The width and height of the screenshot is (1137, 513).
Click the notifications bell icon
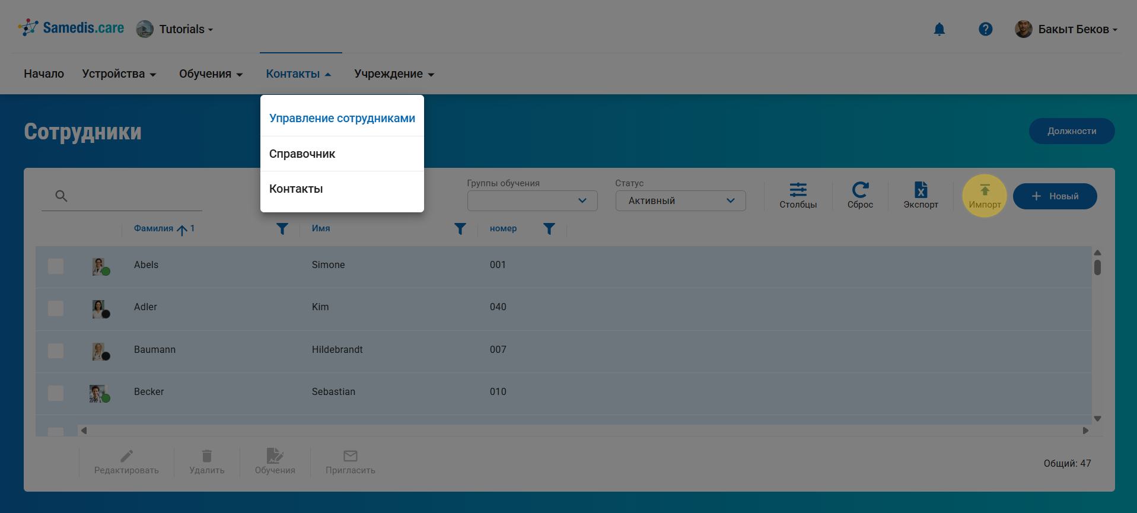click(x=939, y=29)
